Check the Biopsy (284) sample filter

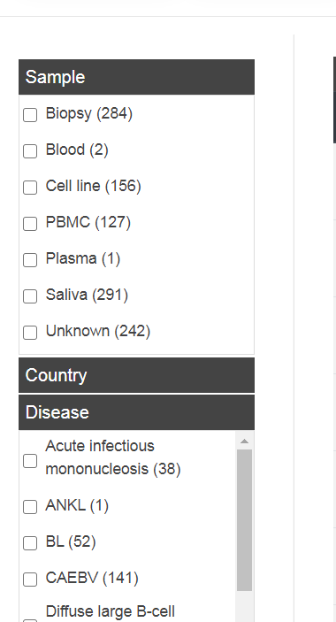click(x=30, y=115)
